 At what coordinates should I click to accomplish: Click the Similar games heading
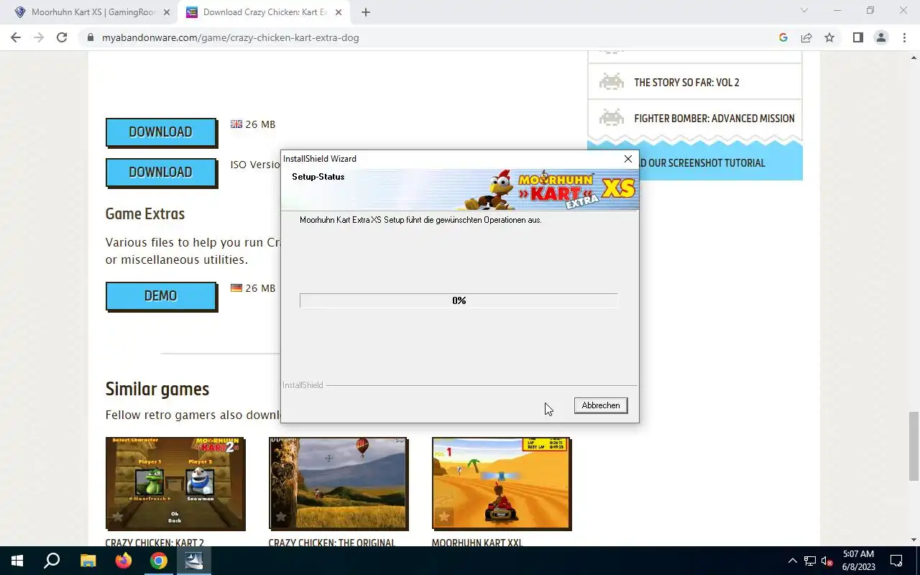[x=157, y=390]
